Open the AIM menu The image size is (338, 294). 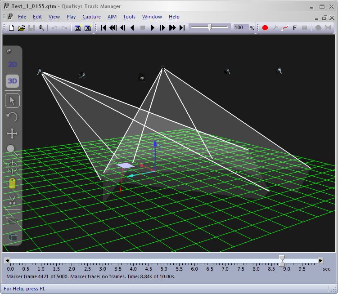click(112, 17)
